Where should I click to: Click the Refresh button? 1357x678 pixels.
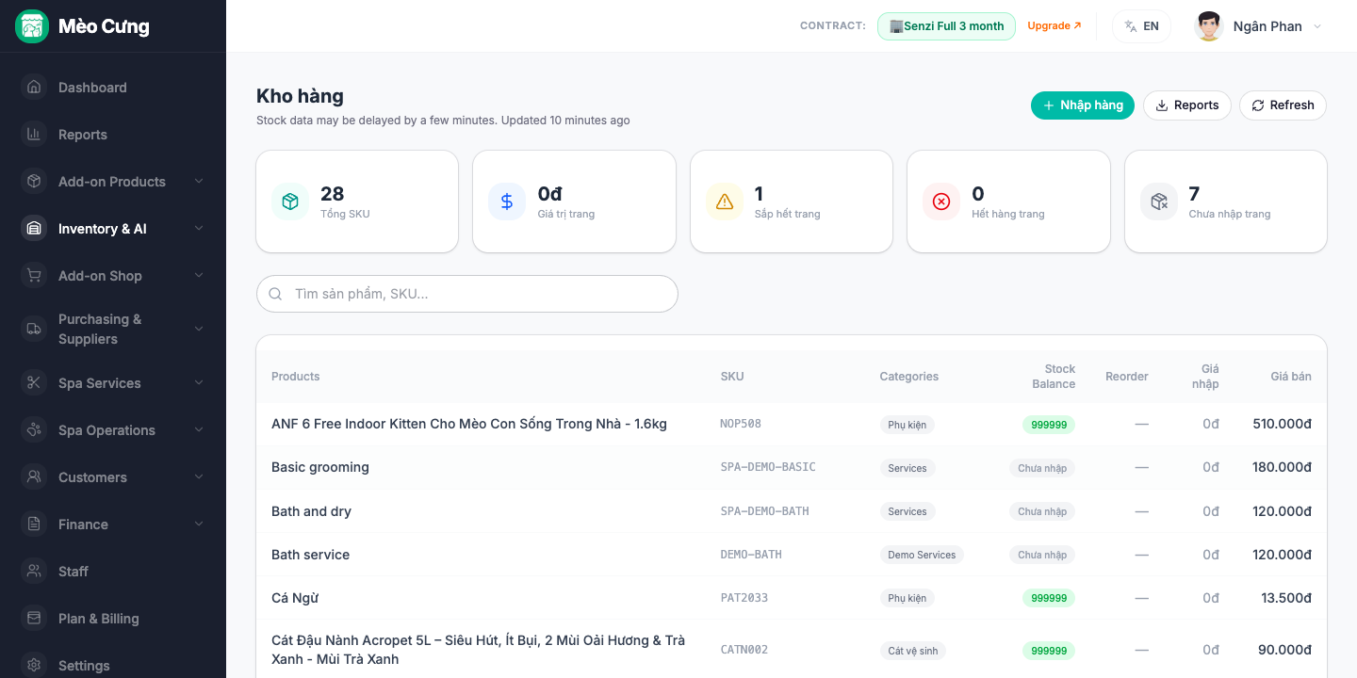tap(1283, 105)
